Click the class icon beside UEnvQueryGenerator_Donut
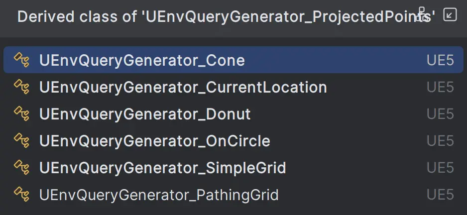467x215 pixels. tap(21, 114)
